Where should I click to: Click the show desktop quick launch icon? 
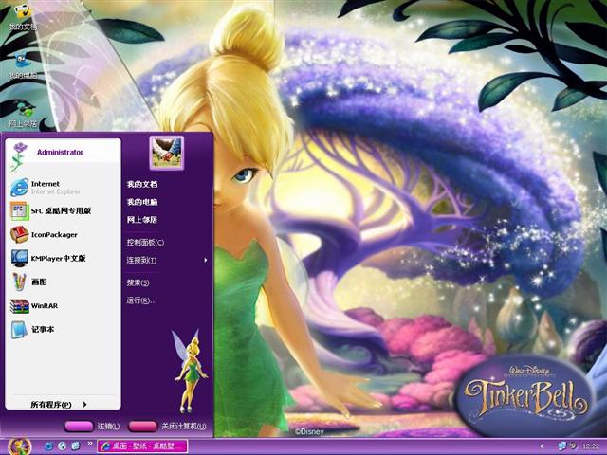pyautogui.click(x=76, y=446)
